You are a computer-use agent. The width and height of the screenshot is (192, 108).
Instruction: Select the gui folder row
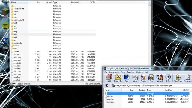(53, 26)
